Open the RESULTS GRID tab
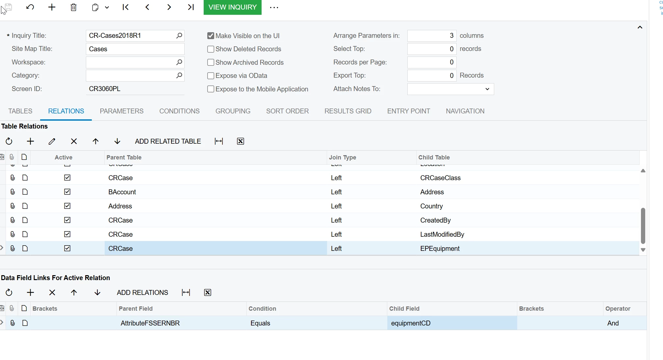 (348, 111)
